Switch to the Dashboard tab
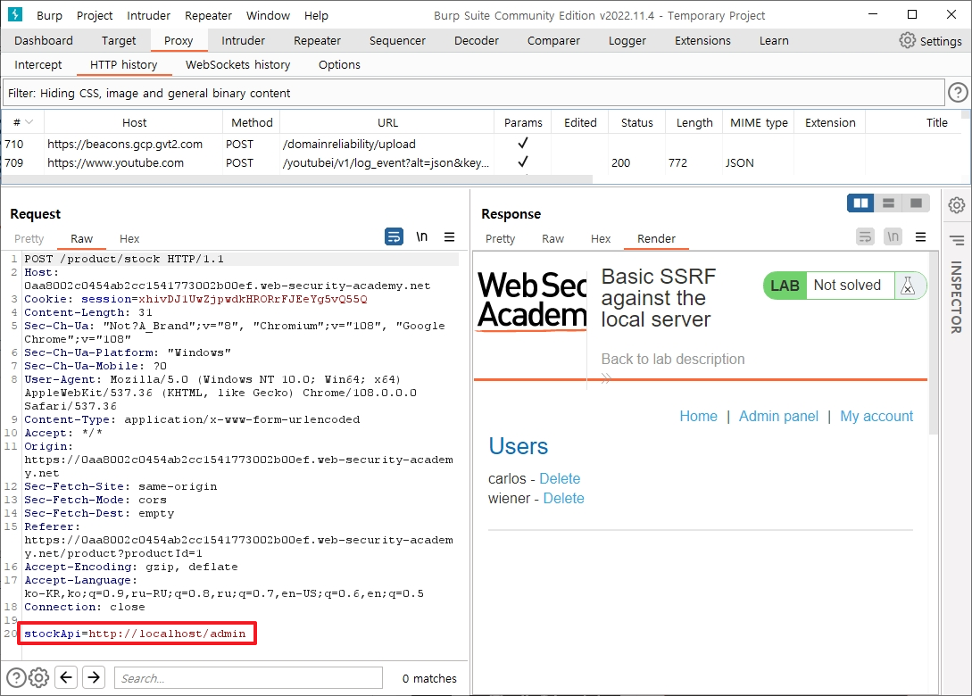The image size is (972, 696). coord(44,40)
